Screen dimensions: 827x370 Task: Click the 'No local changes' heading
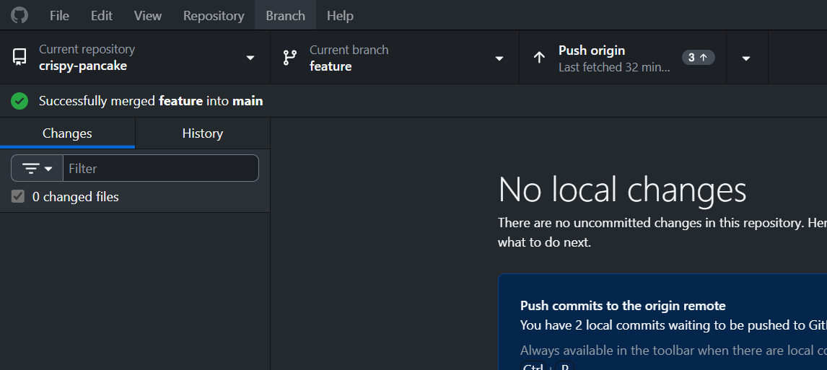[x=622, y=189]
